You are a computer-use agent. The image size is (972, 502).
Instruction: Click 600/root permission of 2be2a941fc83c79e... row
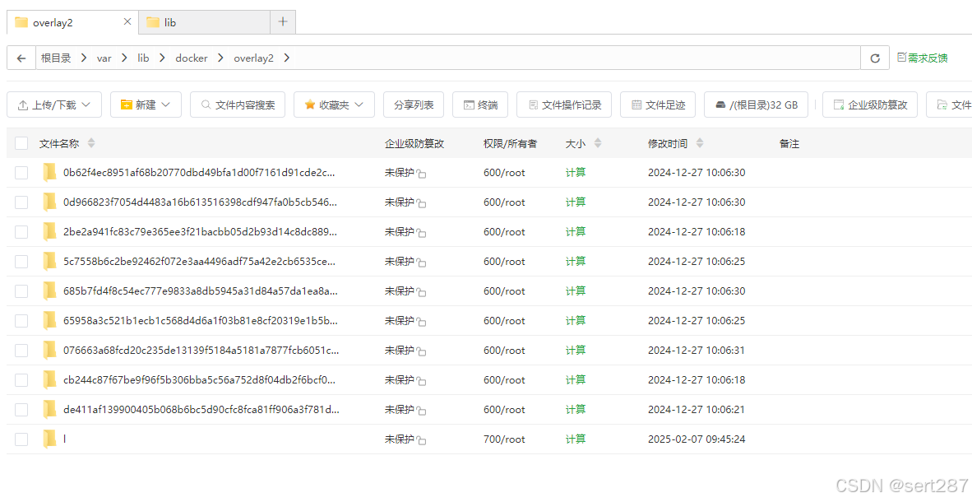[x=504, y=232]
